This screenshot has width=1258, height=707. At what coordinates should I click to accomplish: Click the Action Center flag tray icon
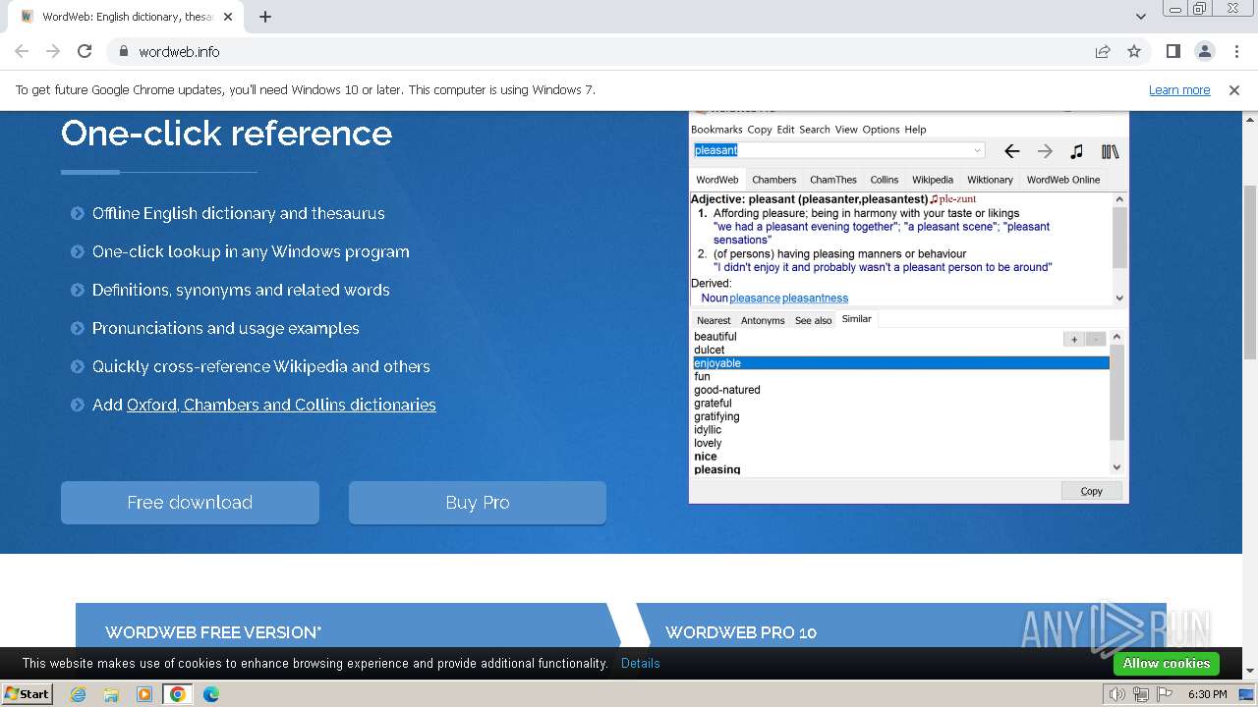pos(1165,694)
